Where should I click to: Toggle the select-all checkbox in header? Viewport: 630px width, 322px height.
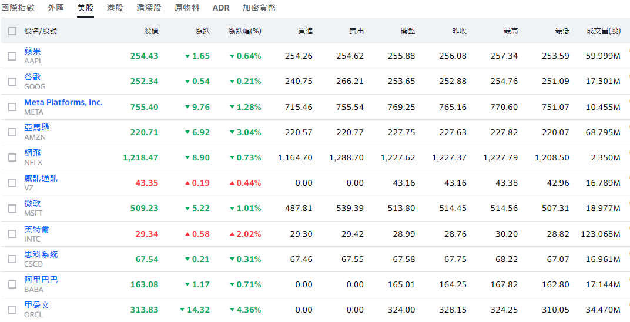[12, 31]
